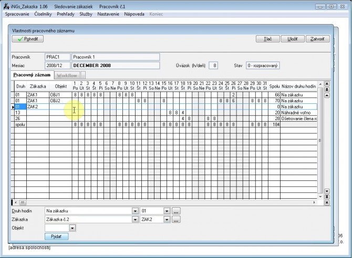The width and height of the screenshot is (352, 258).
Task: Select ZAK2 cell in grid
Action: point(38,106)
